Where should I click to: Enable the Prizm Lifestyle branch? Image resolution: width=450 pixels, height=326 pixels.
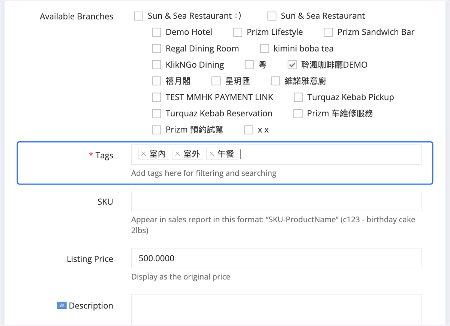click(238, 33)
